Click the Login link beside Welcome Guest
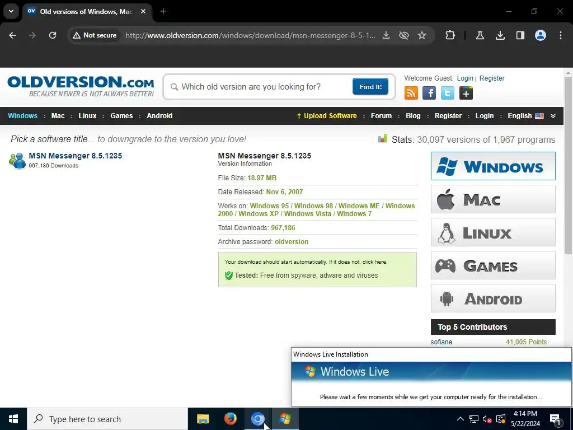Screen dimensions: 573x430 click(465, 78)
